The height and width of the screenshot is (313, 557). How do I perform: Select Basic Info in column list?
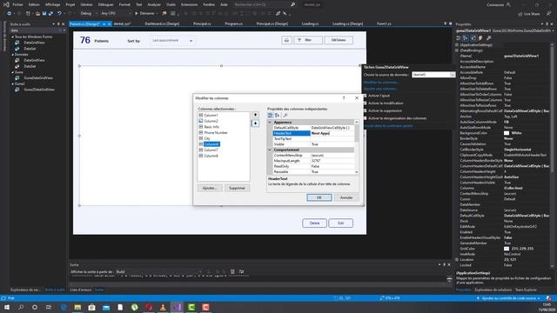211,127
